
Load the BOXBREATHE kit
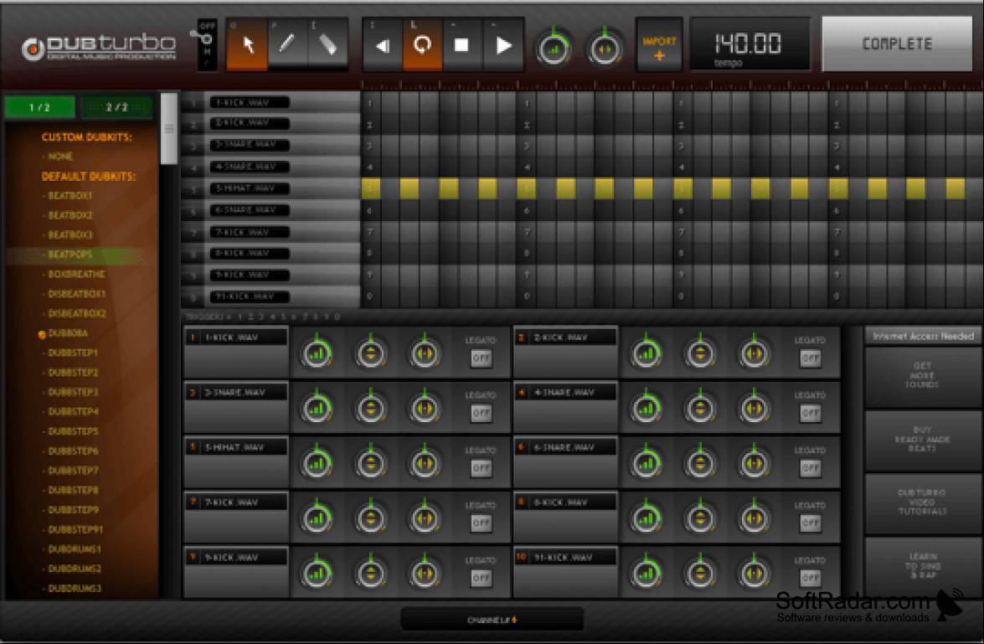pos(76,275)
